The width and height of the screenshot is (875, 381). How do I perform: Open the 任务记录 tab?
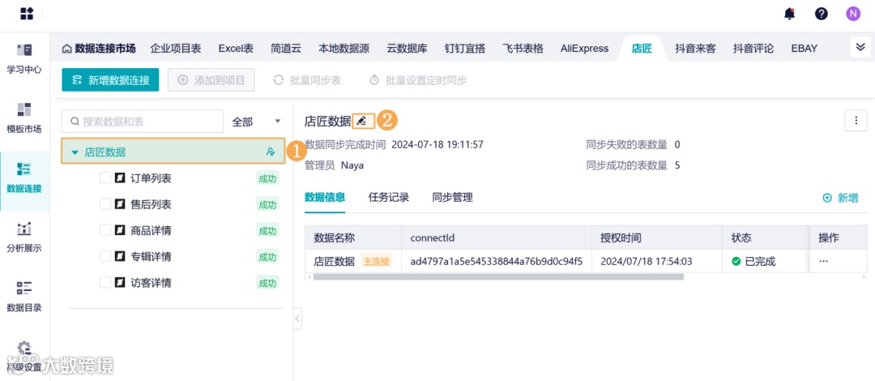389,197
